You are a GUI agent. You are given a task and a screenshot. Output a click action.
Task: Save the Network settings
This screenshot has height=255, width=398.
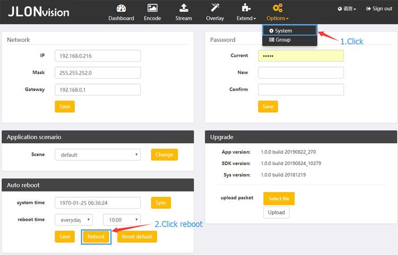(x=65, y=106)
